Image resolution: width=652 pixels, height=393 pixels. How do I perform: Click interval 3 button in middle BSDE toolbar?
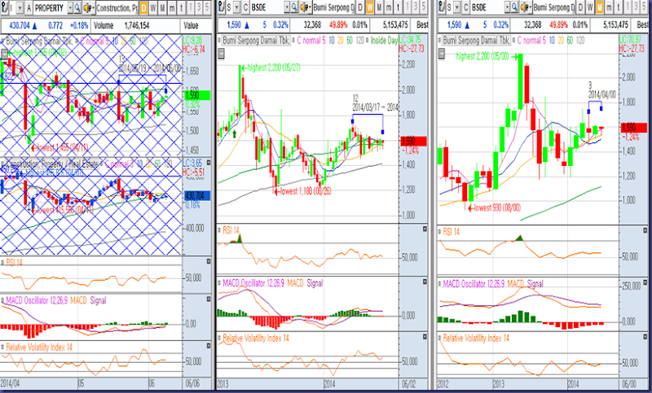pyautogui.click(x=416, y=7)
